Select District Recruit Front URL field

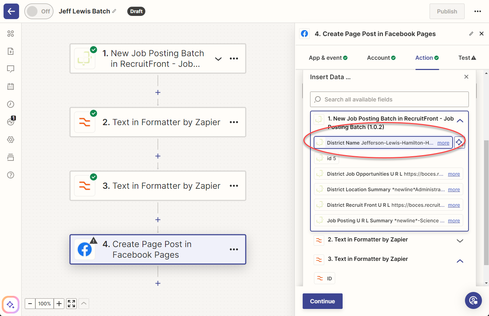[x=389, y=205]
